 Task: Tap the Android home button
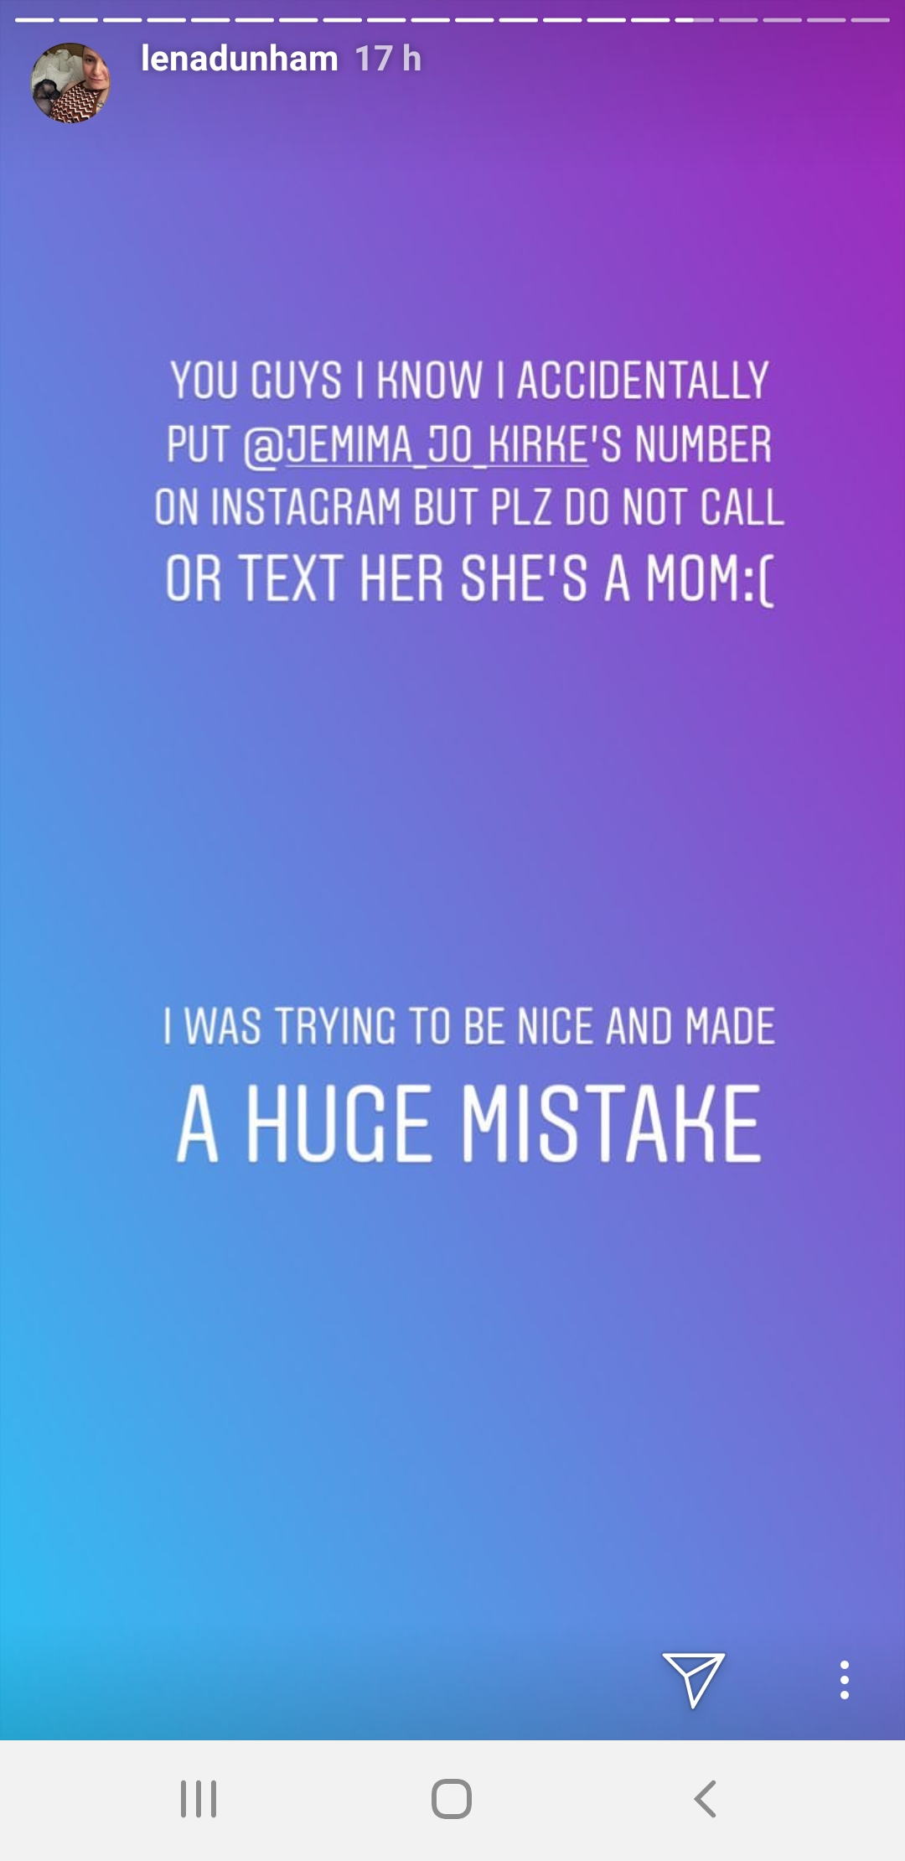(452, 1799)
